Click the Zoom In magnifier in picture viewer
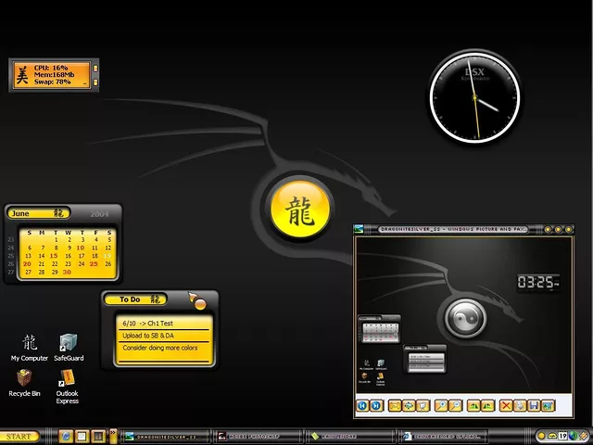The height and width of the screenshot is (445, 593). (x=441, y=405)
